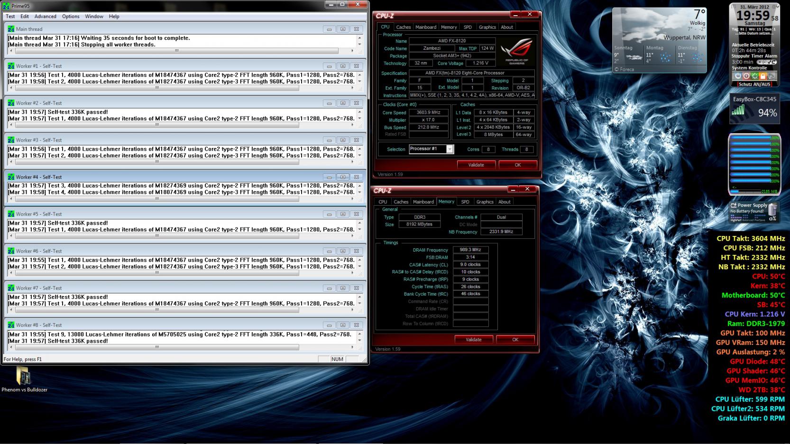Click the Worker #6 window icon
Viewport: 790px width, 444px height.
point(11,251)
